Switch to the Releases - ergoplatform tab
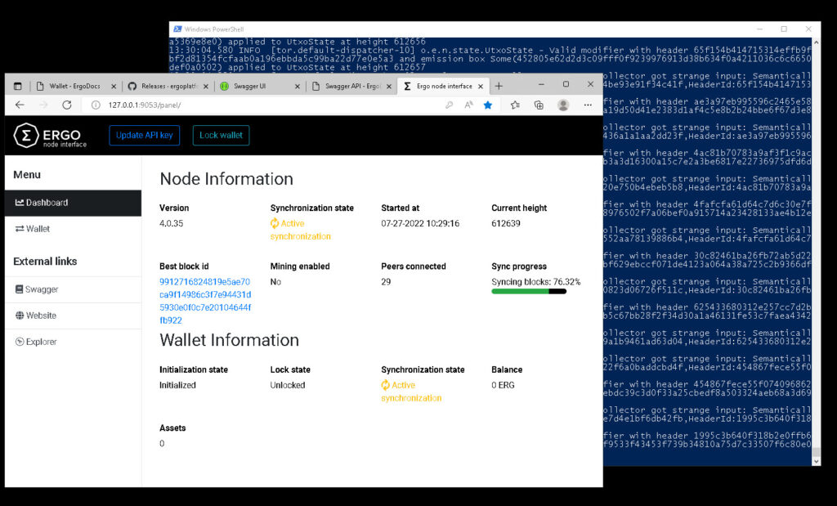 [x=168, y=86]
